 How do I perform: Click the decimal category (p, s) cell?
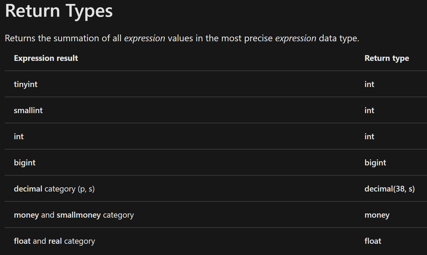[54, 189]
